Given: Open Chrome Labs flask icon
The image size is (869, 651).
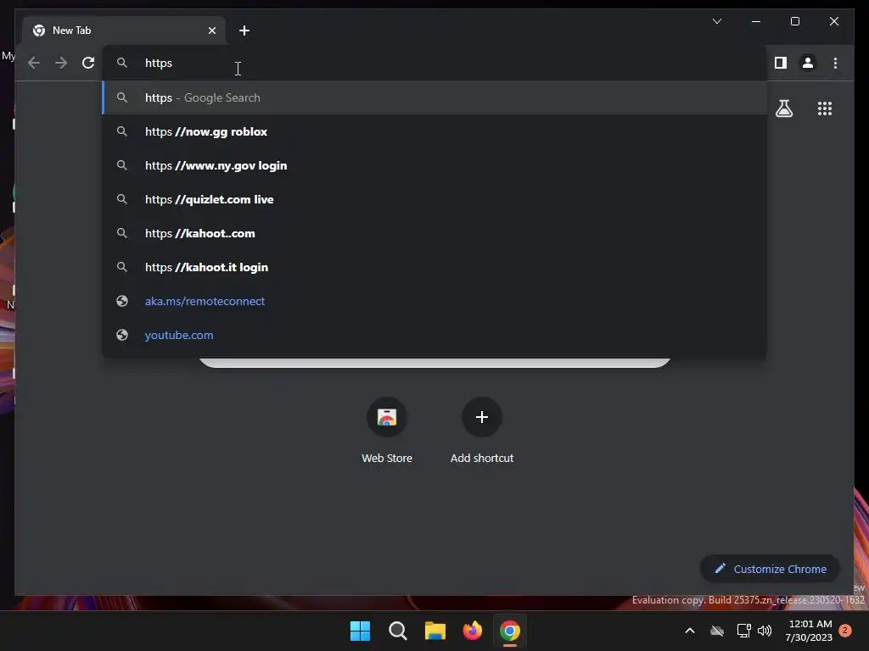Looking at the screenshot, I should [x=783, y=108].
